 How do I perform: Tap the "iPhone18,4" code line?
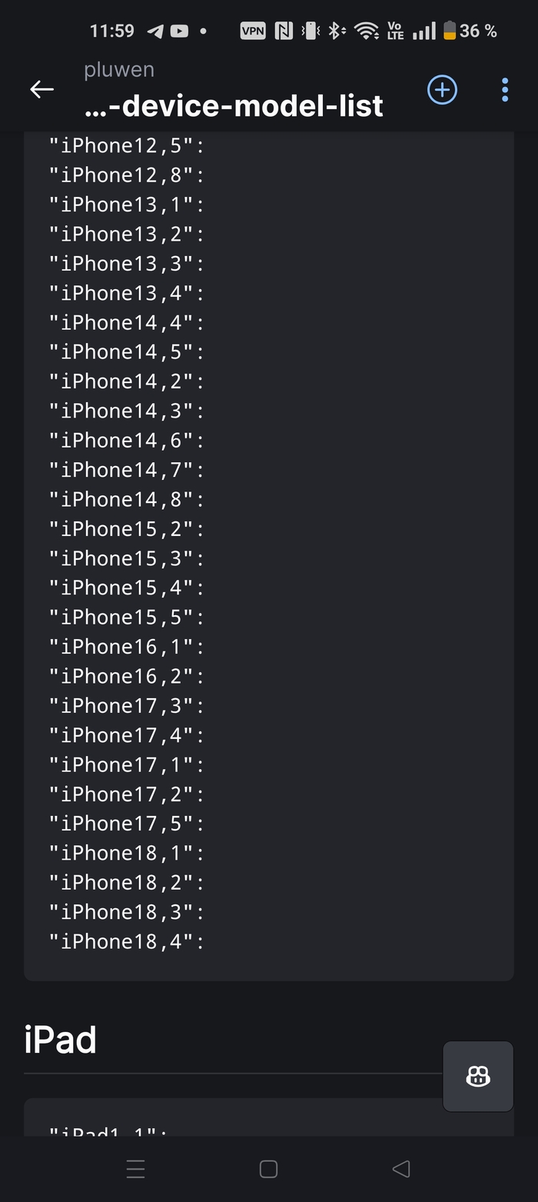pos(127,941)
